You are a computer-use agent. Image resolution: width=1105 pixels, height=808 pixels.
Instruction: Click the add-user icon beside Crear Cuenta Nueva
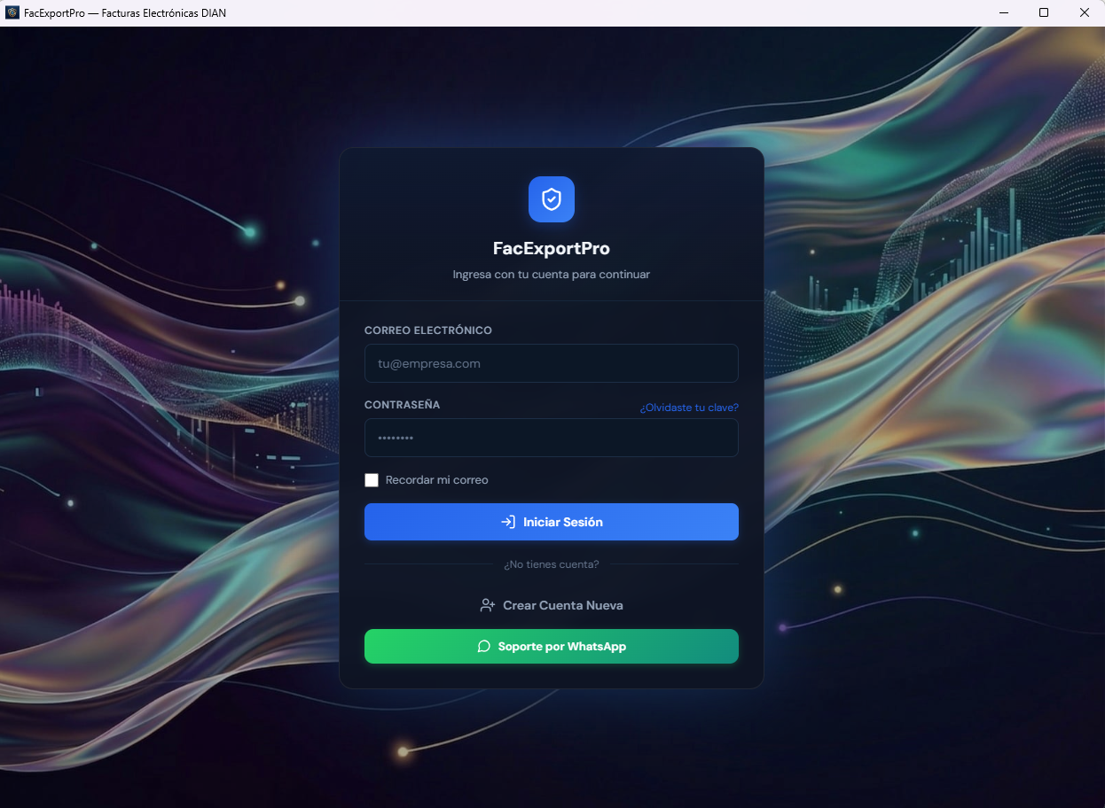coord(487,606)
